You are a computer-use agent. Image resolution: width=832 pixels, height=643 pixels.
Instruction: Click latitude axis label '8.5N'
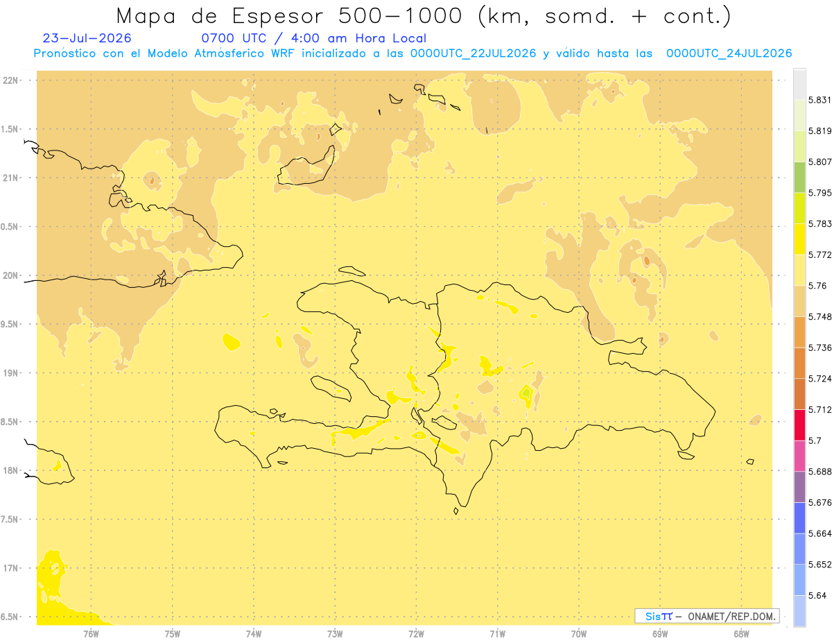pos(10,422)
